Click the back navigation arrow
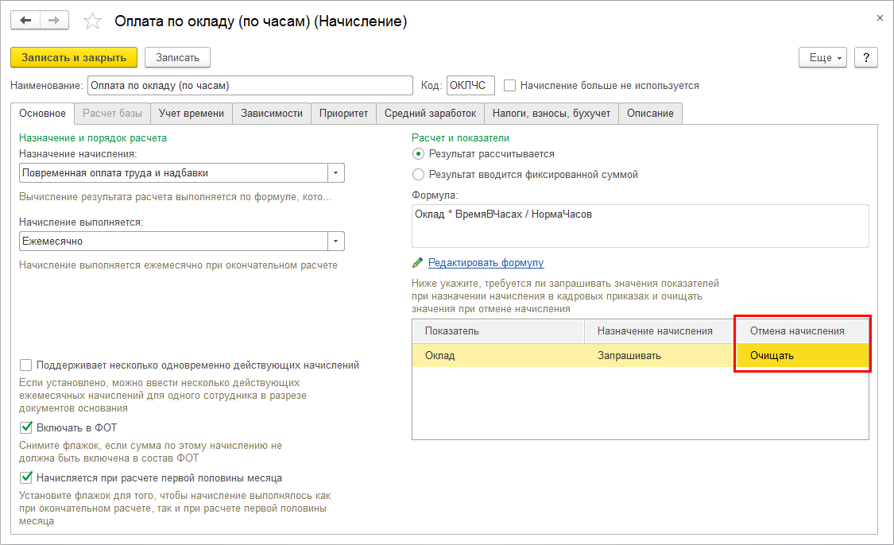 click(25, 20)
